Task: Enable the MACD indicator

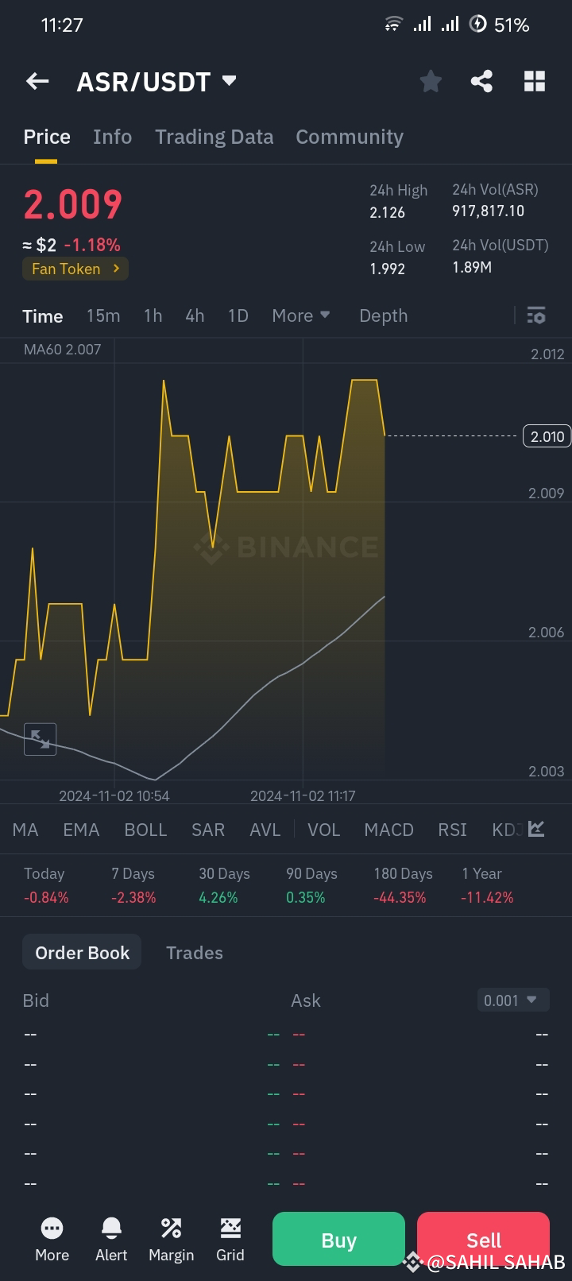Action: (x=388, y=829)
